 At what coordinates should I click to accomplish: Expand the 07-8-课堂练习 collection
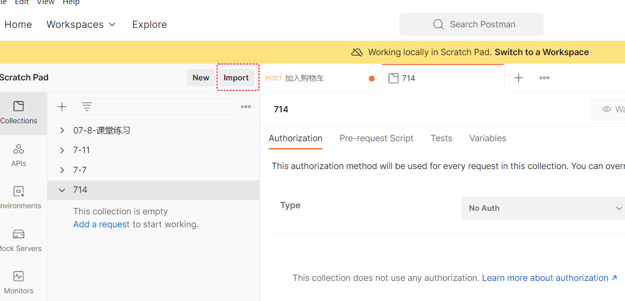62,130
